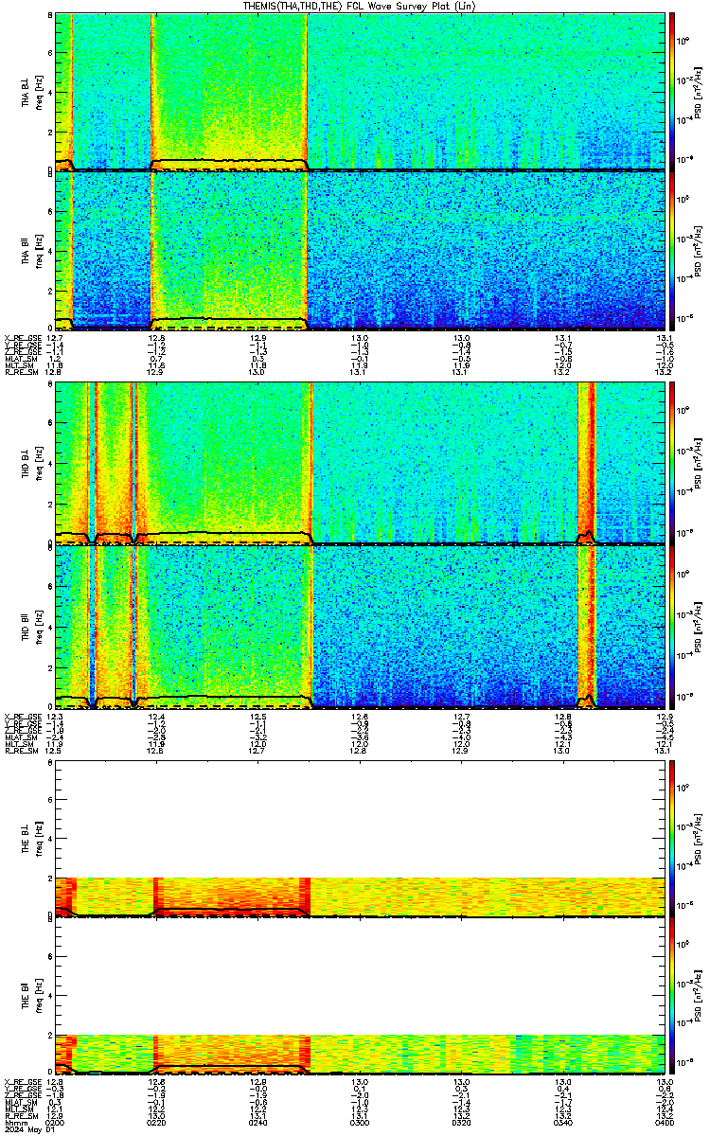
Task: Click the red vertical stripe in THA B⊥ near 0250
Action: point(308,92)
